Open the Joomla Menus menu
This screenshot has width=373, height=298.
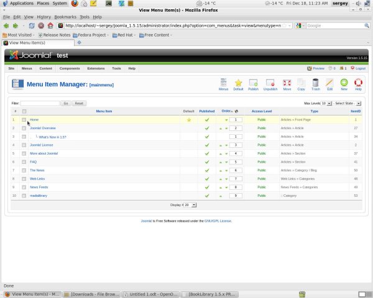point(27,68)
